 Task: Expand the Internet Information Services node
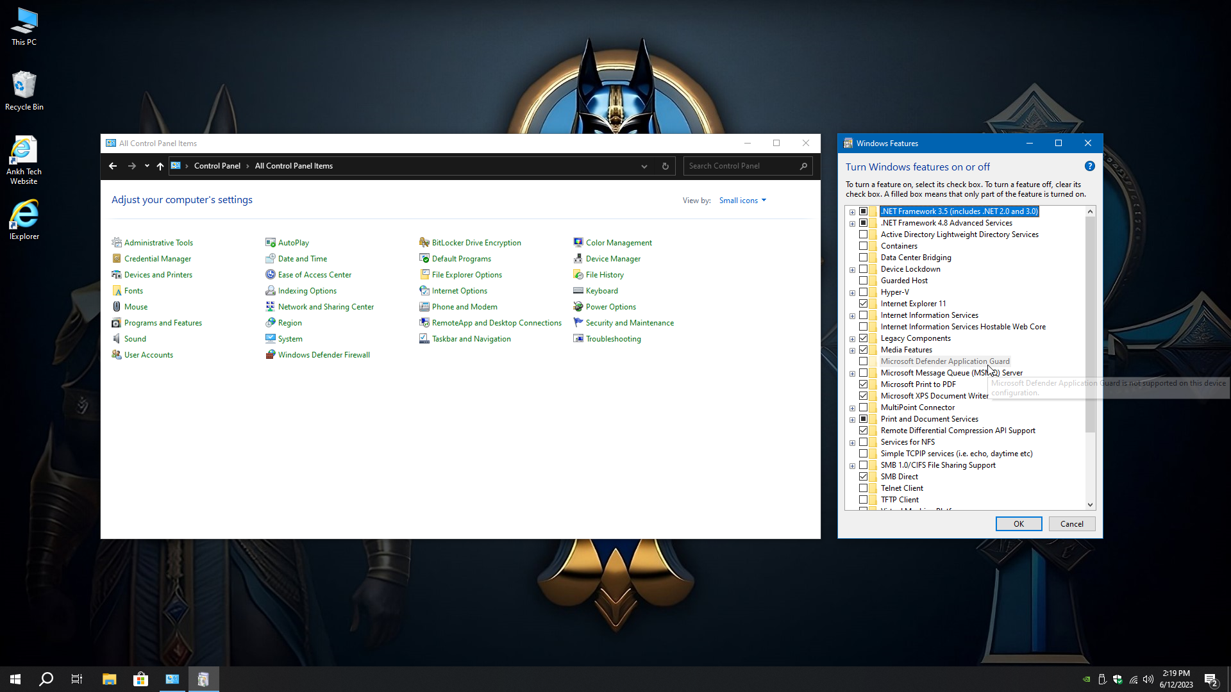(x=852, y=316)
